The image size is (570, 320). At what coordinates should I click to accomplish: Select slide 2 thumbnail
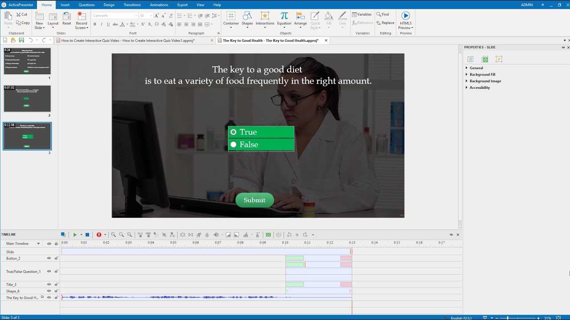27,99
